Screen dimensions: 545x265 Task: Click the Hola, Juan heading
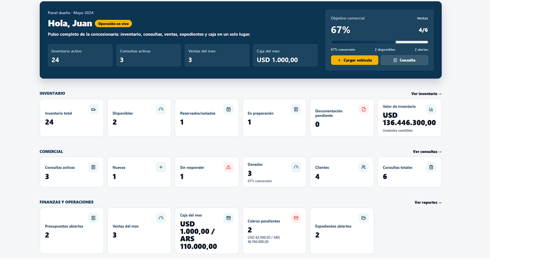(x=70, y=24)
